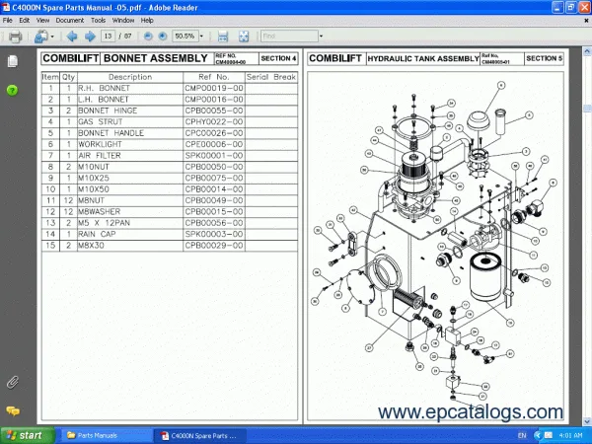Click AIR FILTER row text
The height and width of the screenshot is (444, 592).
point(100,156)
